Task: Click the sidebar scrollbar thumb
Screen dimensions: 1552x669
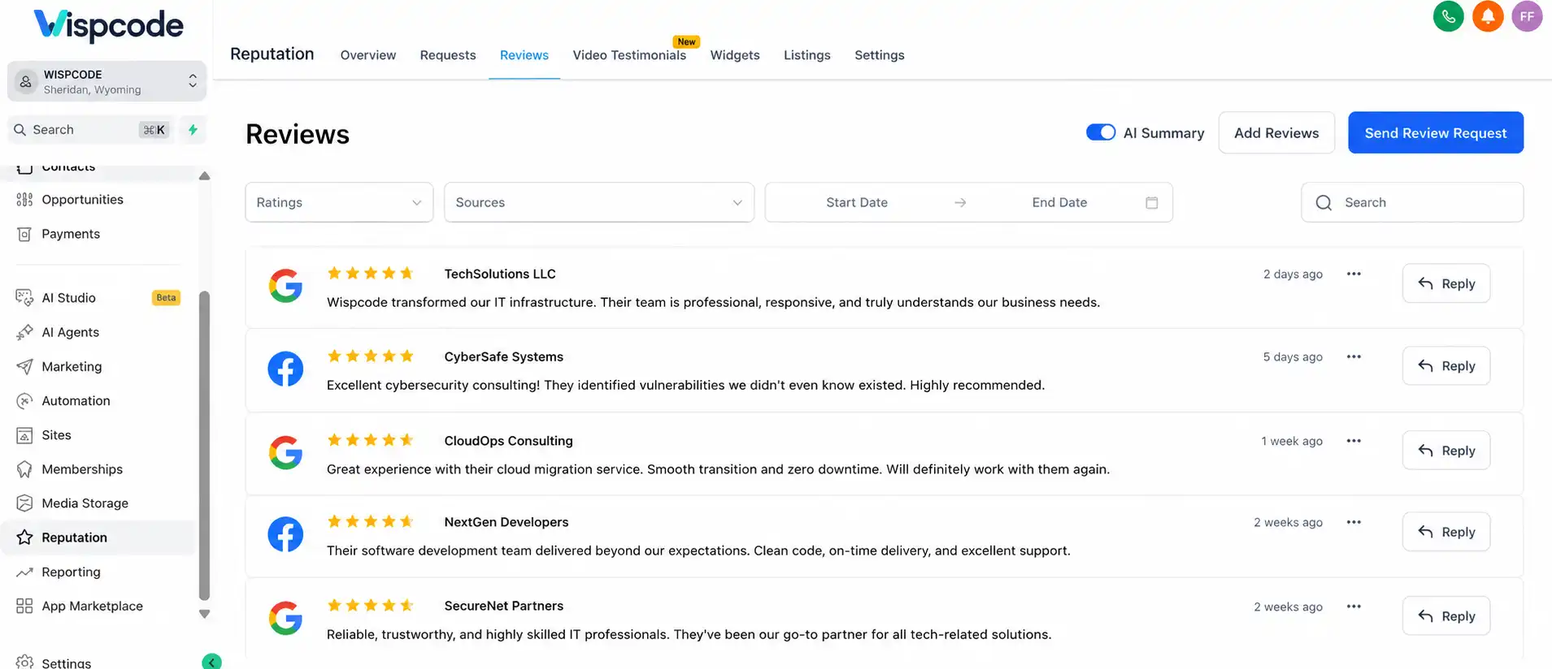Action: click(204, 445)
